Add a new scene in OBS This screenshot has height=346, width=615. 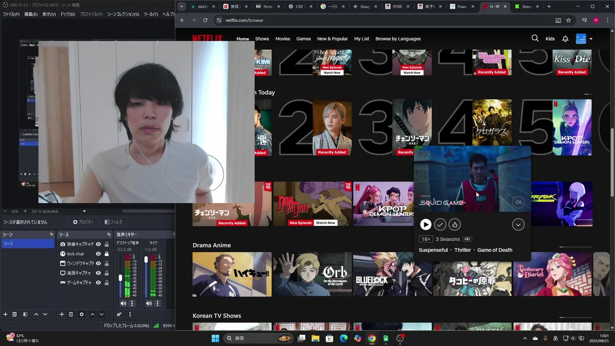click(x=5, y=314)
